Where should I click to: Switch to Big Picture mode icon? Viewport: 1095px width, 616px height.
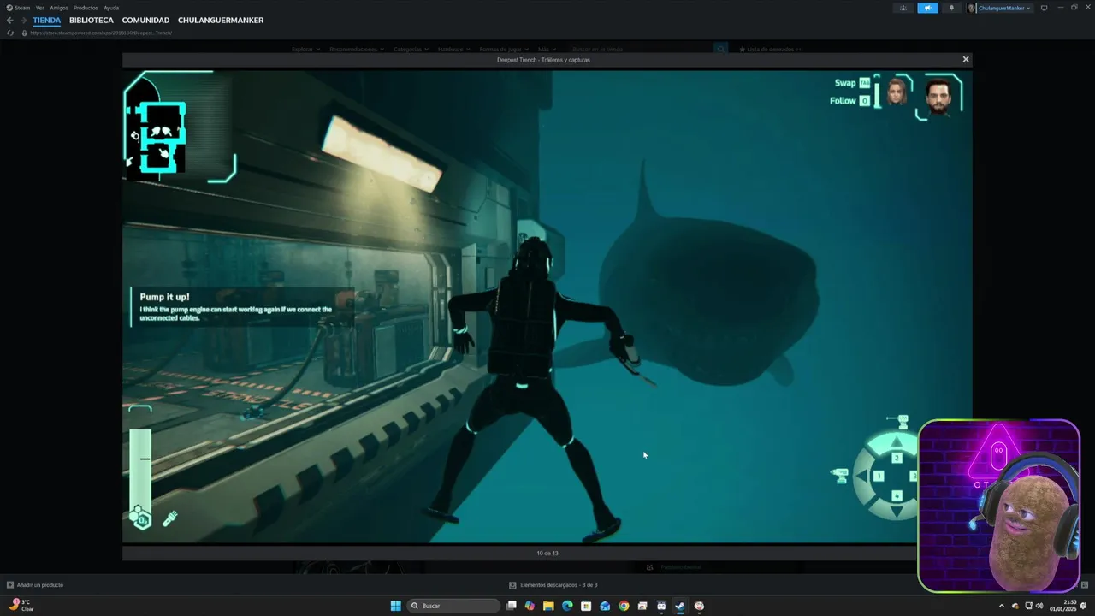click(1044, 8)
